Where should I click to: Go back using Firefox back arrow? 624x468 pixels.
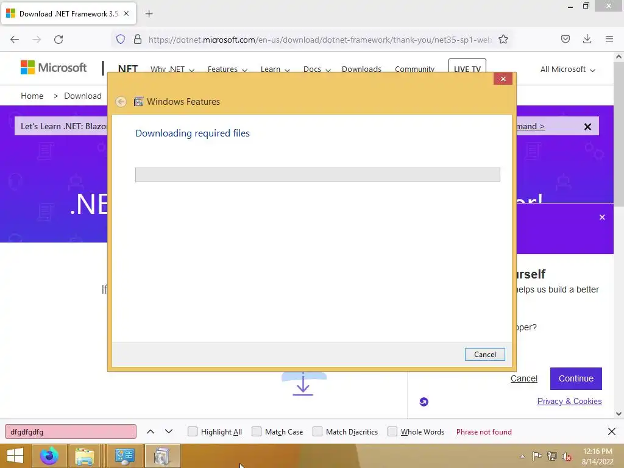pyautogui.click(x=15, y=40)
